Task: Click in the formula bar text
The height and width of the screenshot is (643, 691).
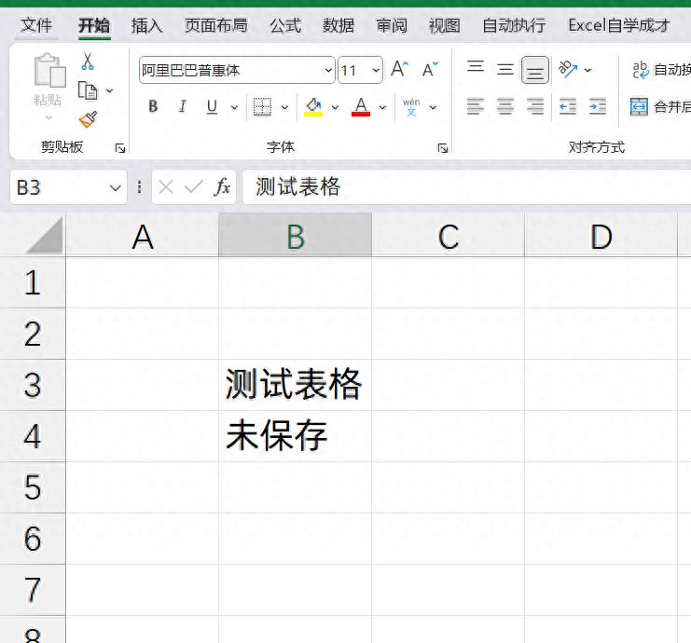Action: click(x=297, y=186)
